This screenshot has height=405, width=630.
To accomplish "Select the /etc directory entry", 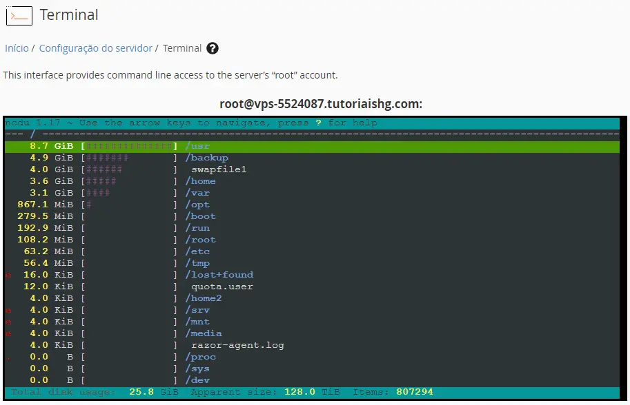I will pos(197,251).
